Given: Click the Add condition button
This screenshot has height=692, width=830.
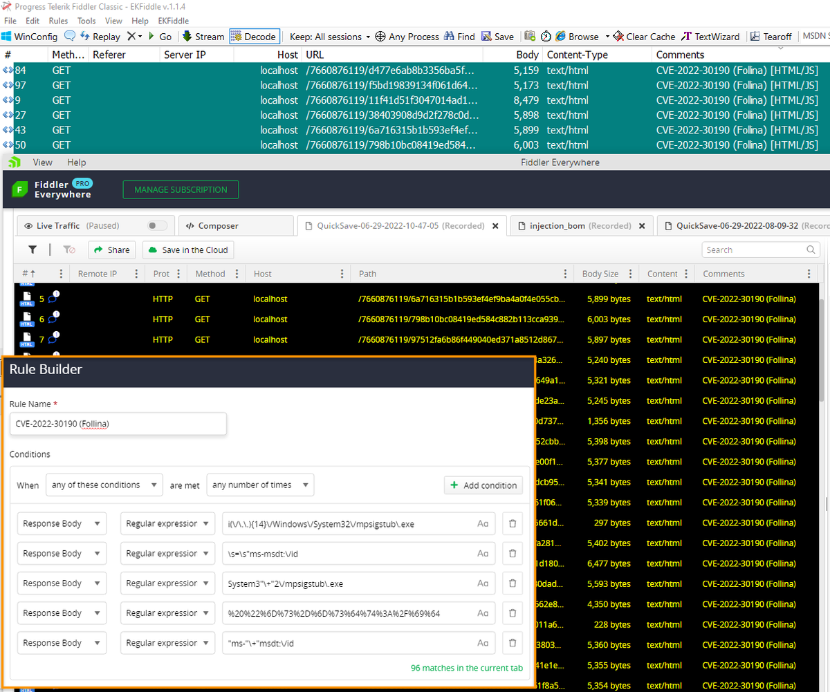Looking at the screenshot, I should click(483, 485).
